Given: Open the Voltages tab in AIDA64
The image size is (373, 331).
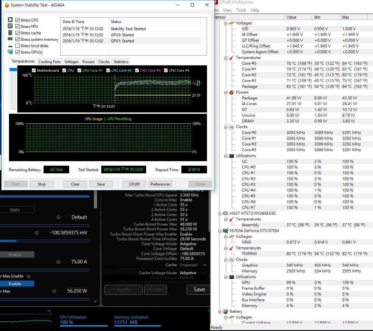Looking at the screenshot, I should 71,62.
